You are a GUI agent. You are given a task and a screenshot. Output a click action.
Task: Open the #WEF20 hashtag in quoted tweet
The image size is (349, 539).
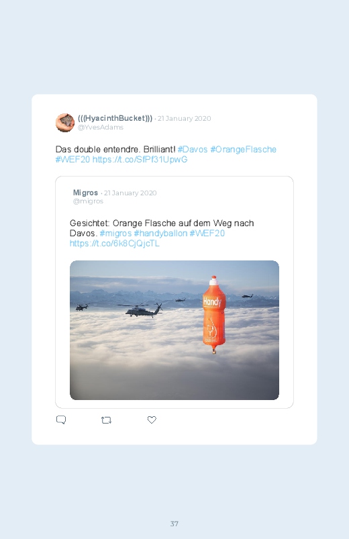(207, 234)
